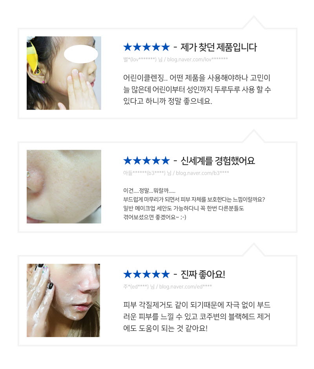314x369 pixels.
Task: Click the second review text starting 이건....정말
Action: coord(194,204)
